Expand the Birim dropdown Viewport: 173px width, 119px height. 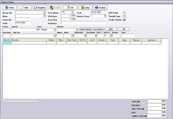[72, 35]
